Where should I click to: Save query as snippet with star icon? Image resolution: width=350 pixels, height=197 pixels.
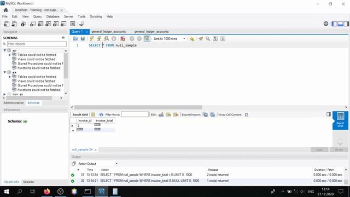[x=192, y=39]
